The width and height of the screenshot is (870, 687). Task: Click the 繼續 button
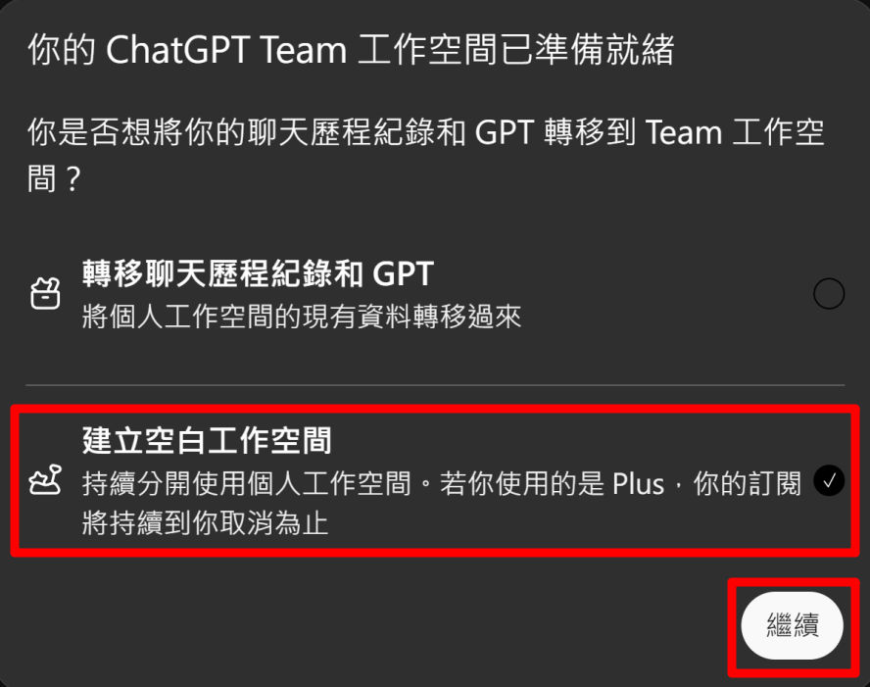tap(792, 625)
